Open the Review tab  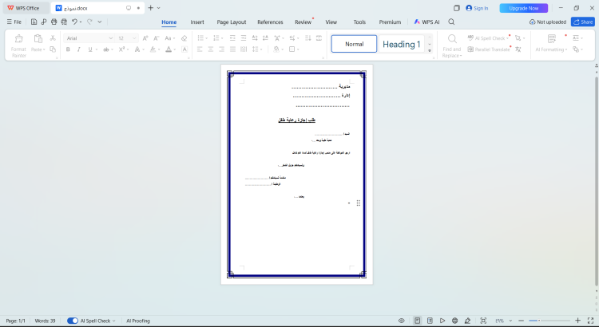(303, 22)
